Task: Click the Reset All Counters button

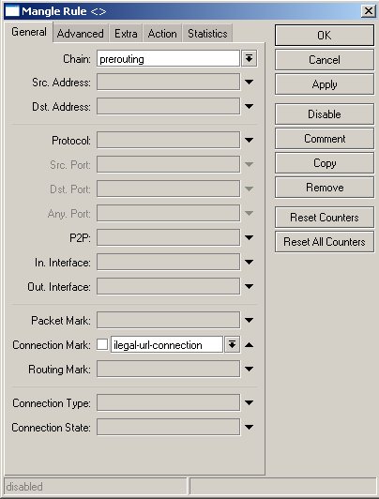Action: (x=325, y=242)
